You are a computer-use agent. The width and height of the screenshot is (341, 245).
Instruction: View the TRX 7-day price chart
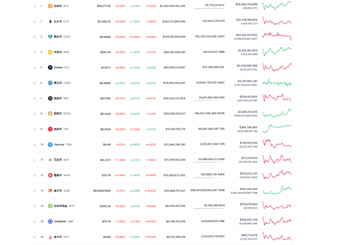pyautogui.click(x=277, y=128)
